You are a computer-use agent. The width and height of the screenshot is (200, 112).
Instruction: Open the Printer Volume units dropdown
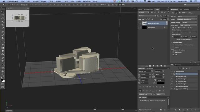190,22
